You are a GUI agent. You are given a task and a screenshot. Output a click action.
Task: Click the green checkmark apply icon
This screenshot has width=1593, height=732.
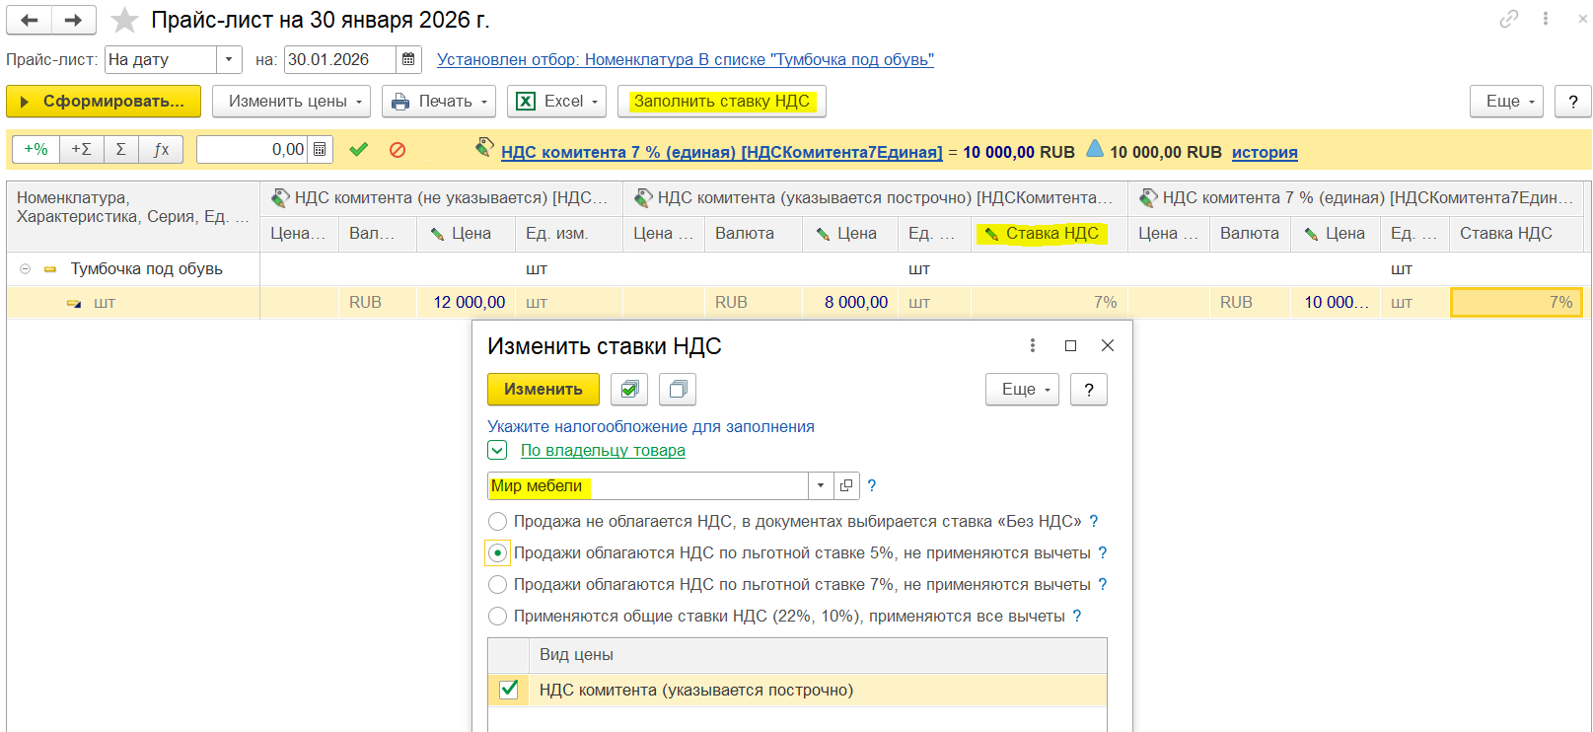[358, 150]
